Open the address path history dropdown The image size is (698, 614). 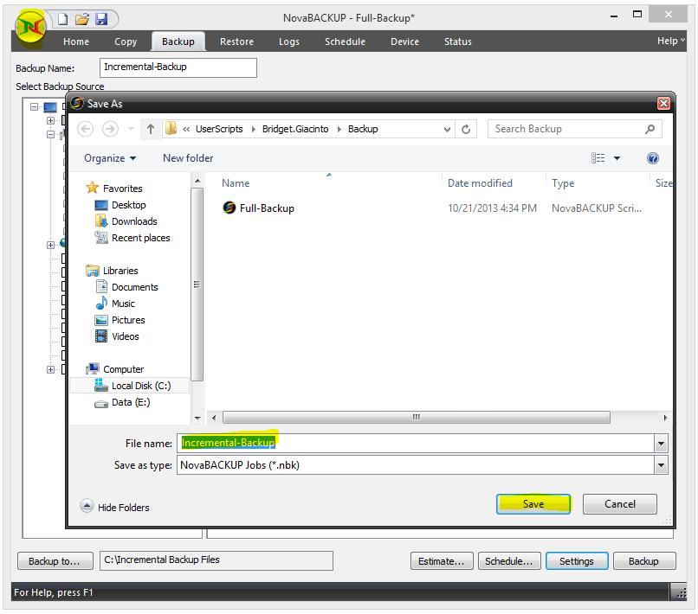[x=447, y=130]
